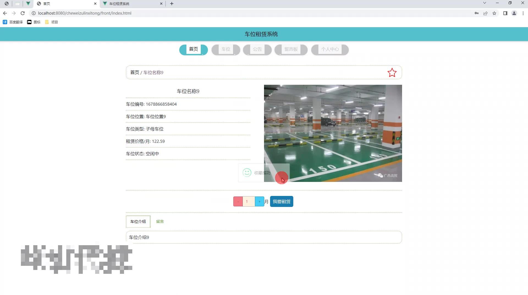Viewport: 528px width, 295px height.
Task: Open the 项目 bookmark folder
Action: pyautogui.click(x=52, y=22)
